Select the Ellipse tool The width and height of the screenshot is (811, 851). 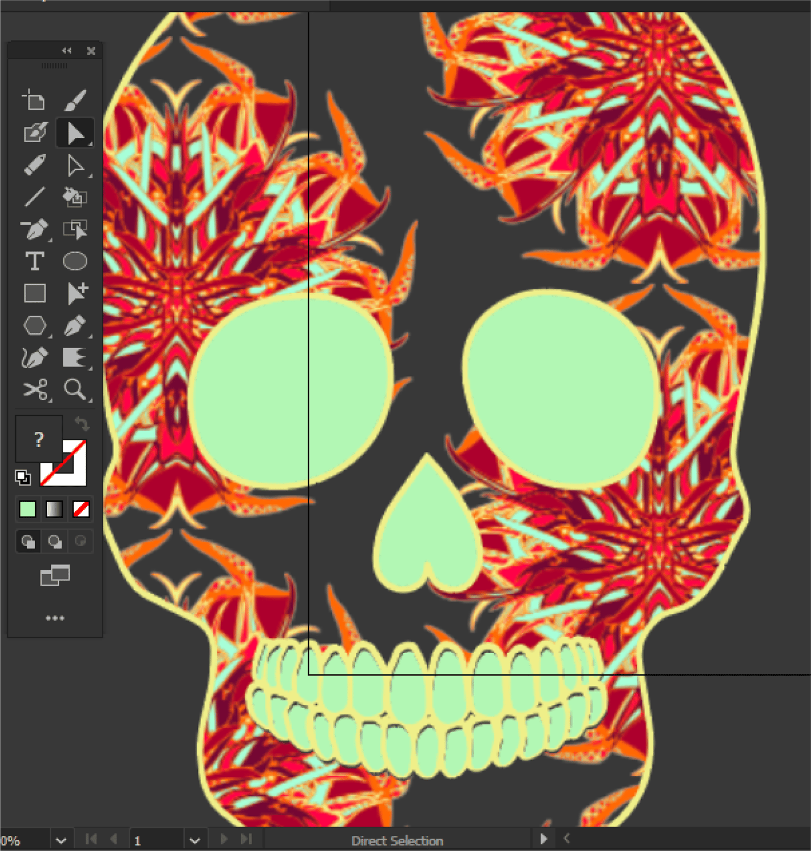click(75, 261)
